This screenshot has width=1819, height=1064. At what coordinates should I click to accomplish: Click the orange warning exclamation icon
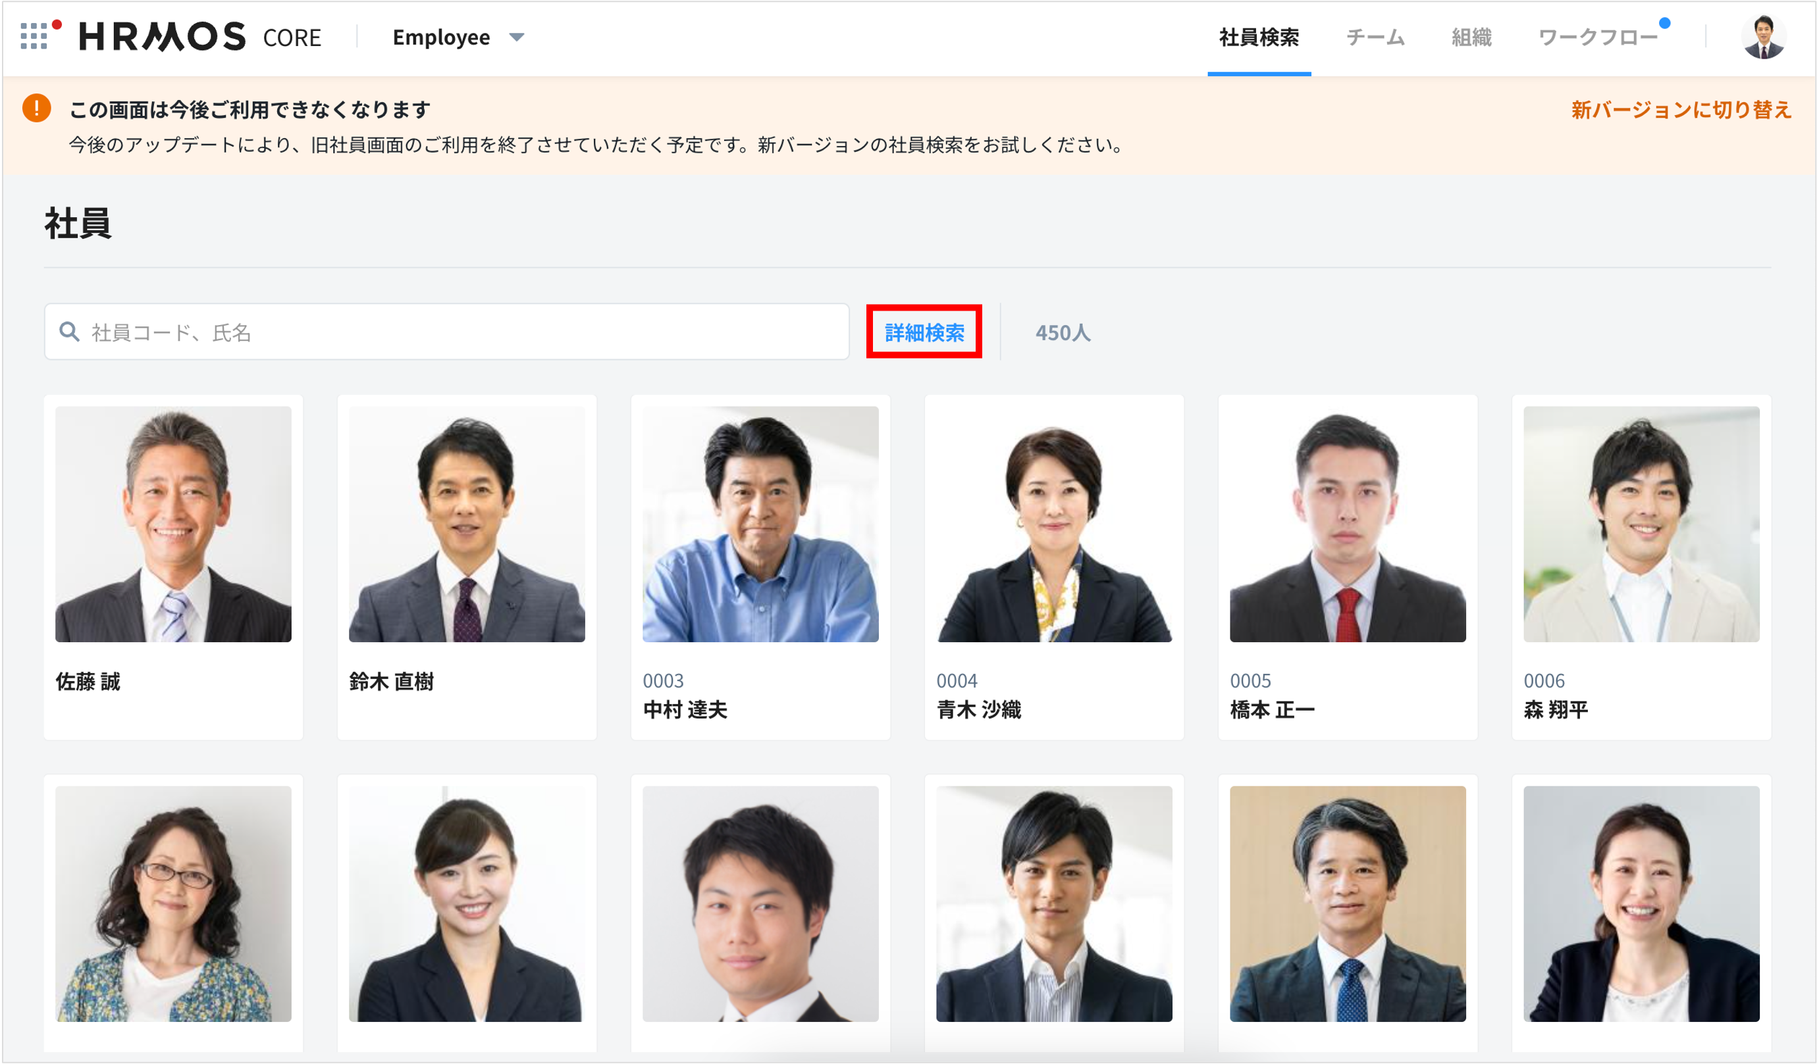pyautogui.click(x=36, y=108)
